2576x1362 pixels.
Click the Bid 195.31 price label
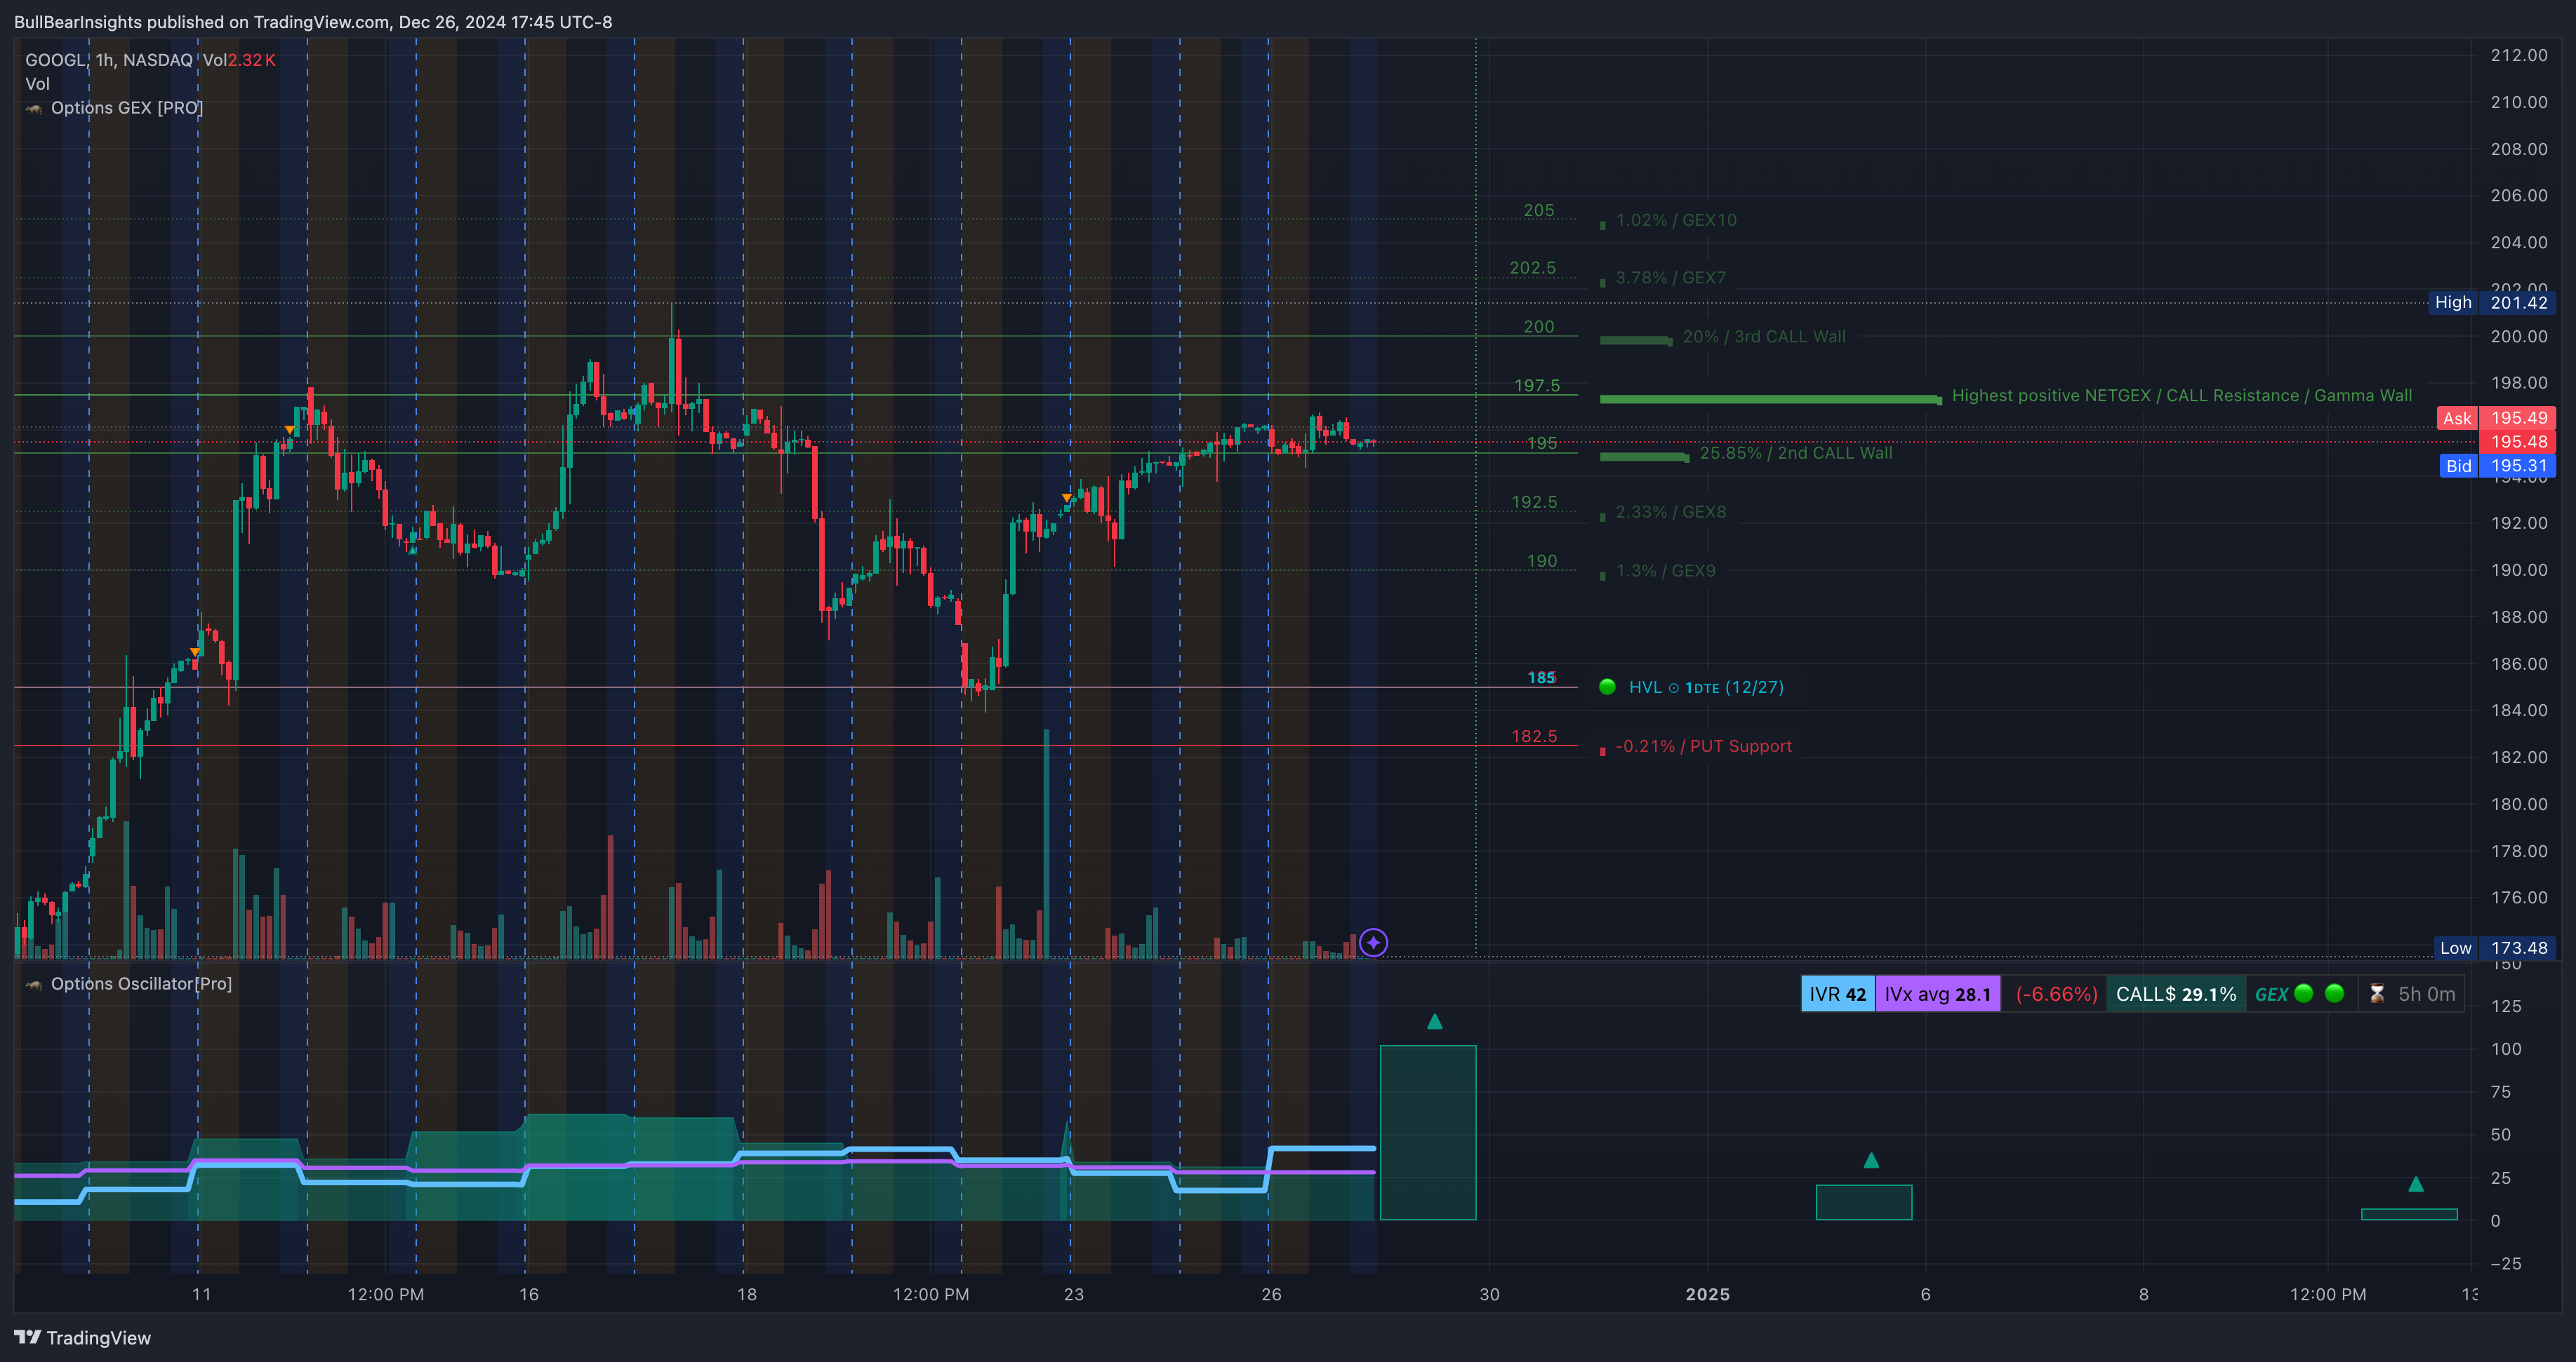[x=2495, y=466]
